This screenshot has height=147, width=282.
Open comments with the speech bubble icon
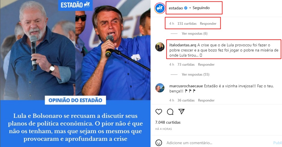point(170,112)
